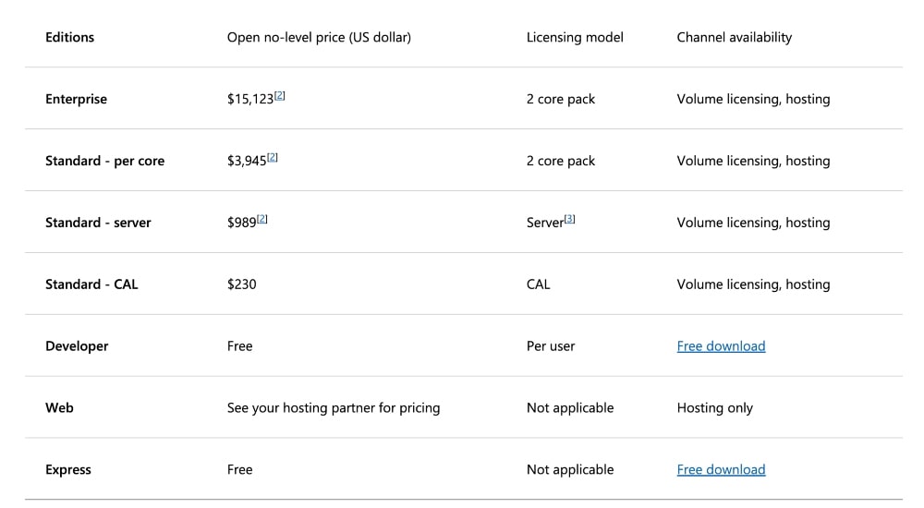924x508 pixels.
Task: Click Free download link in Developer row
Action: pos(721,346)
